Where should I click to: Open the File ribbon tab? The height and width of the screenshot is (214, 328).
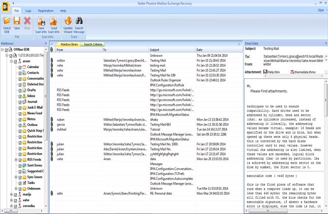[16, 11]
